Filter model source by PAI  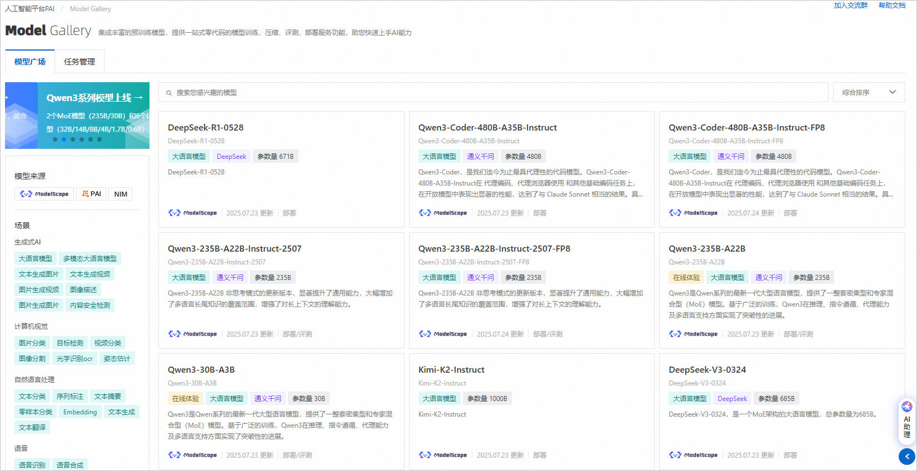[91, 194]
